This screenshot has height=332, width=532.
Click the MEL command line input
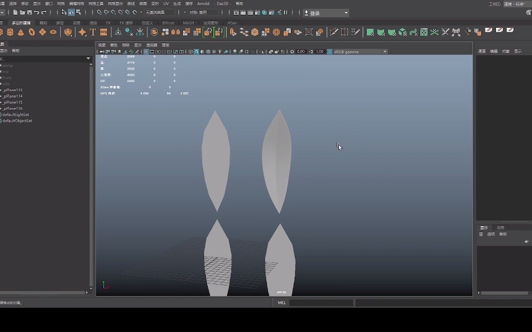[321, 303]
